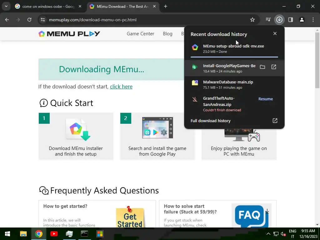Click the MEmu setup file icon
Viewport: 320px width, 240px height.
[195, 47]
